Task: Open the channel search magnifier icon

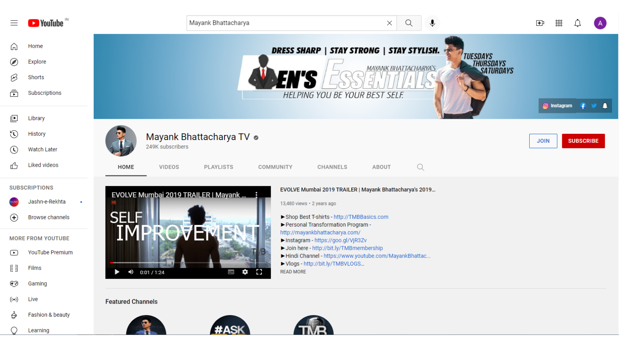Action: (x=420, y=167)
